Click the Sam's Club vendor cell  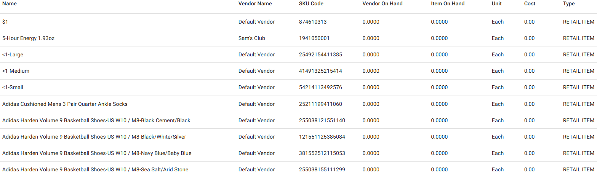pos(251,38)
